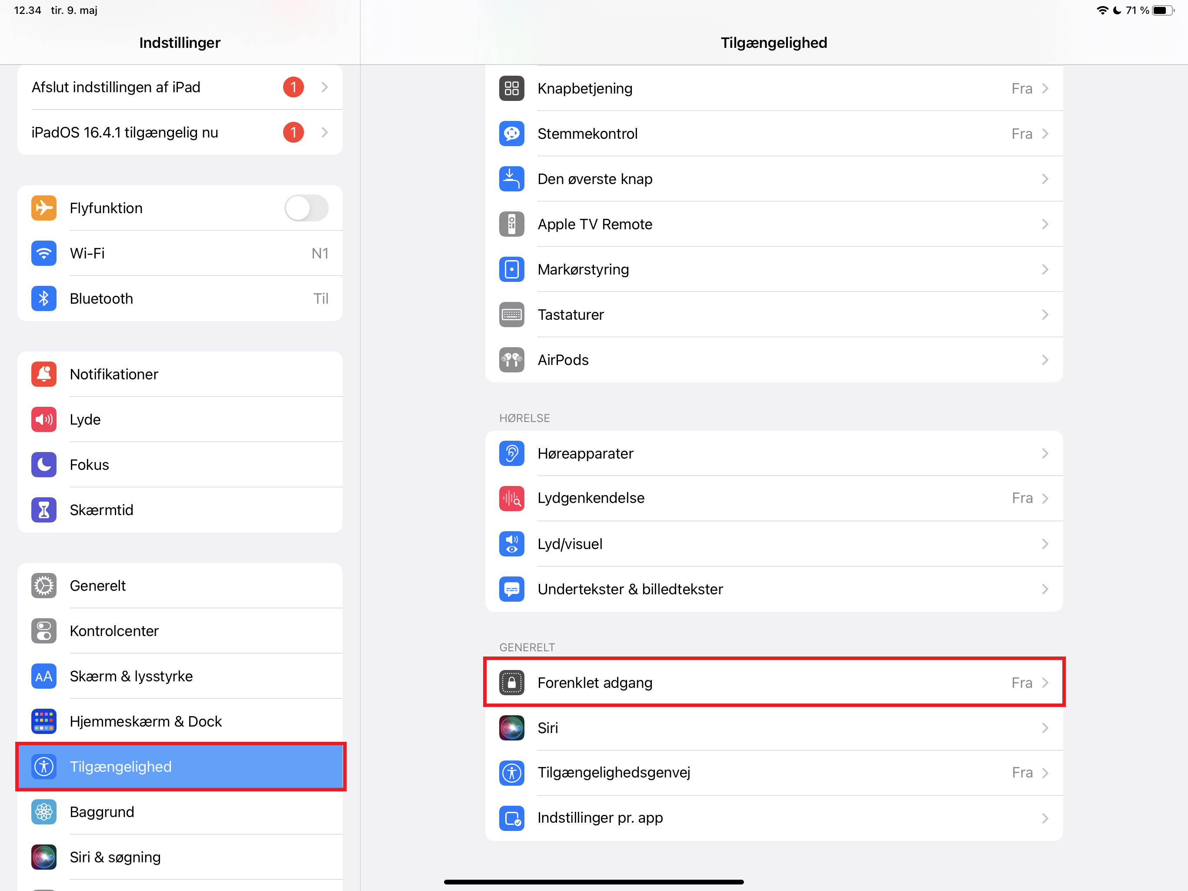Select Baggrund in the sidebar
The height and width of the screenshot is (891, 1188).
tap(180, 811)
